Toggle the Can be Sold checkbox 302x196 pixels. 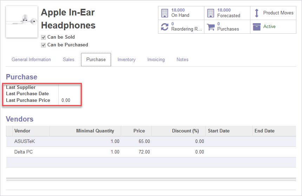[43, 37]
